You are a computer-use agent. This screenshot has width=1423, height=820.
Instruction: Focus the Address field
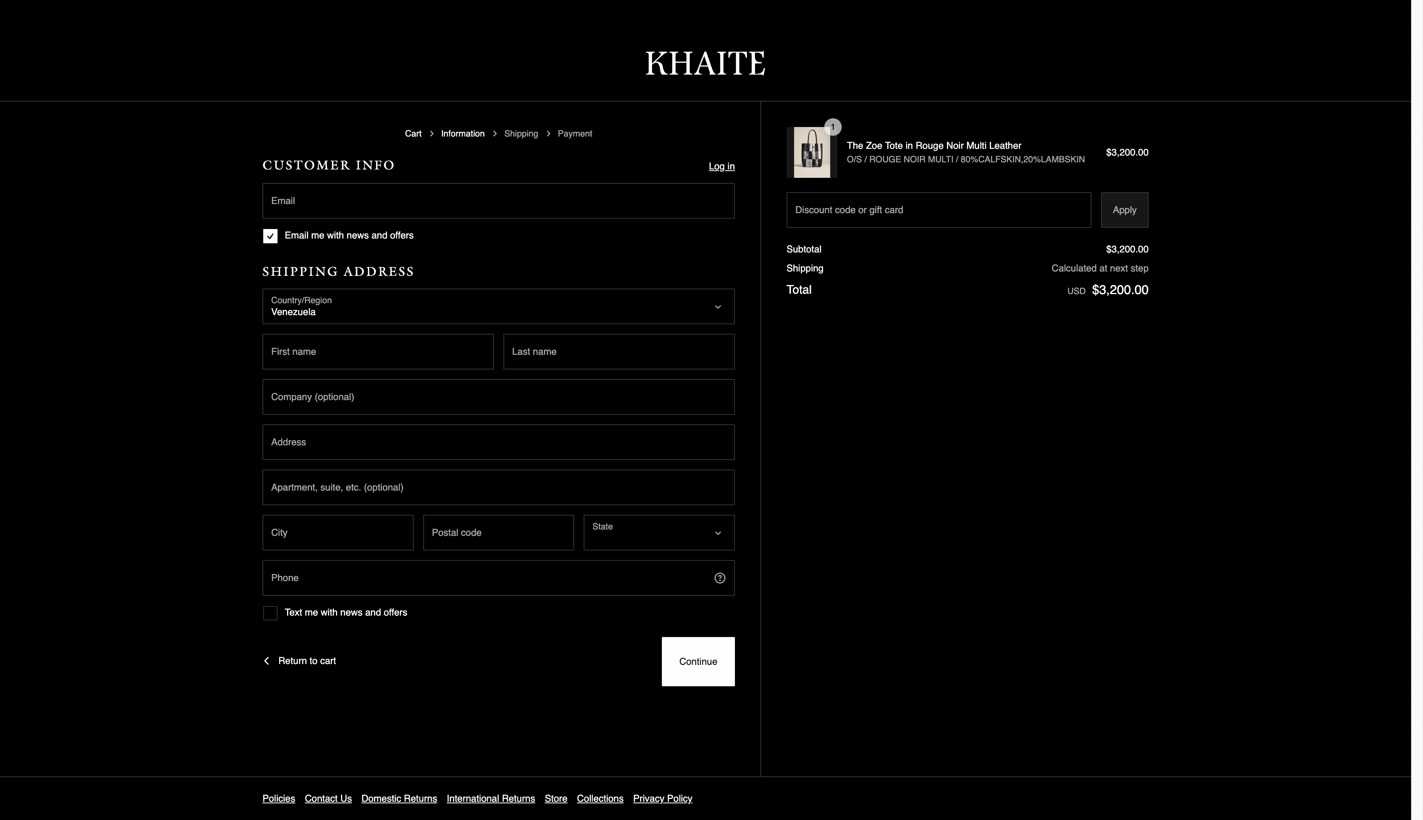point(499,442)
